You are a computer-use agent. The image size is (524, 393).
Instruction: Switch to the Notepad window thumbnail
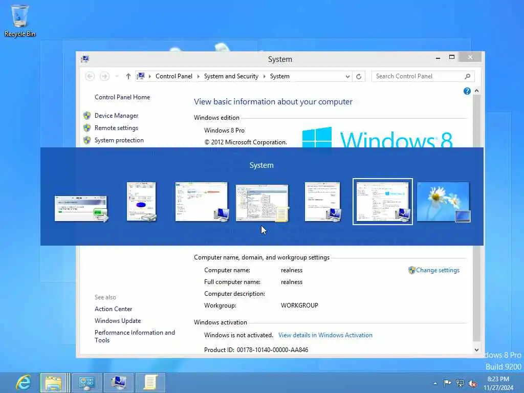pos(263,203)
